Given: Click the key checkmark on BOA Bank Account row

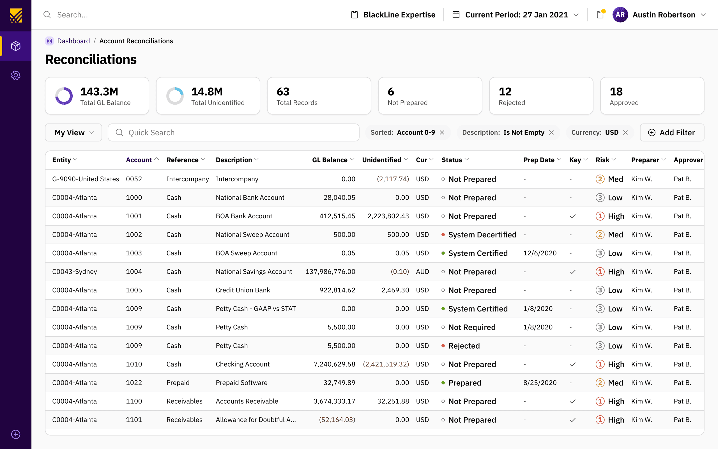Looking at the screenshot, I should (573, 216).
